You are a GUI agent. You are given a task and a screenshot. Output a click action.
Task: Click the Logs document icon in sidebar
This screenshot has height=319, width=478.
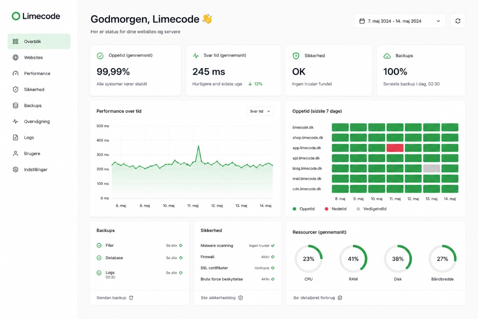pos(16,138)
